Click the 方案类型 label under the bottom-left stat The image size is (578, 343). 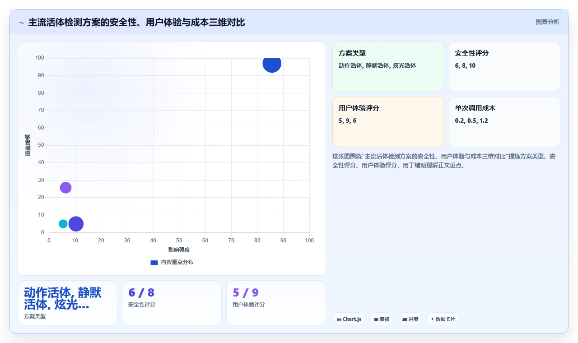(x=35, y=316)
